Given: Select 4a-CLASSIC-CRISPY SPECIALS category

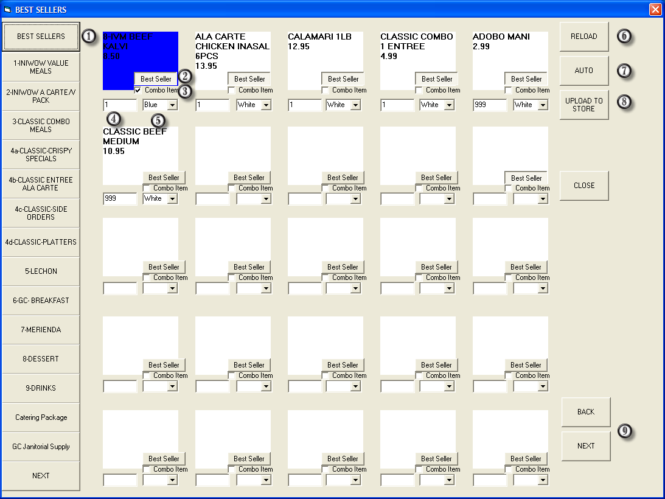Looking at the screenshot, I should click(x=41, y=155).
